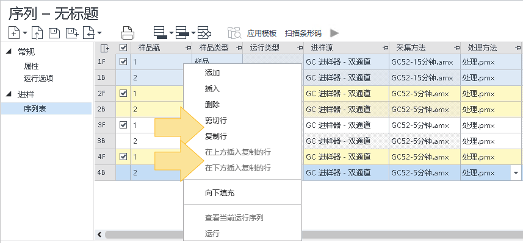Screen dimensions: 523x243
Task: Click the run sequence play icon
Action: pyautogui.click(x=334, y=33)
